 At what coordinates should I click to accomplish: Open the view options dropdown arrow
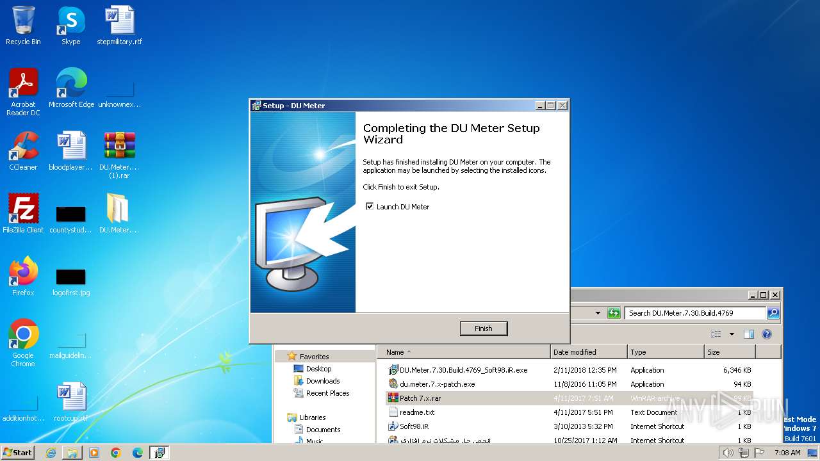pyautogui.click(x=732, y=334)
